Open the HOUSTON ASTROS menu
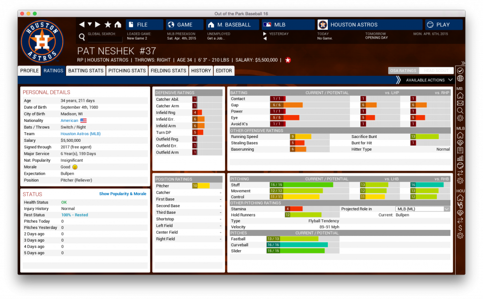 (x=370, y=24)
